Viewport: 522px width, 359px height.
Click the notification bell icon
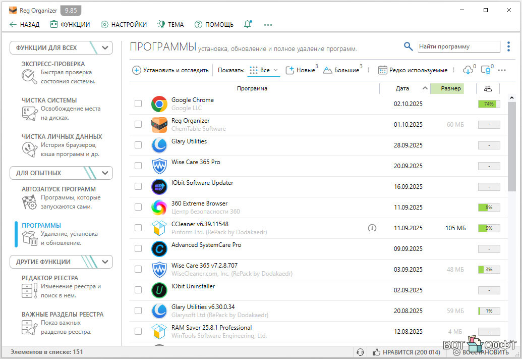pyautogui.click(x=248, y=24)
